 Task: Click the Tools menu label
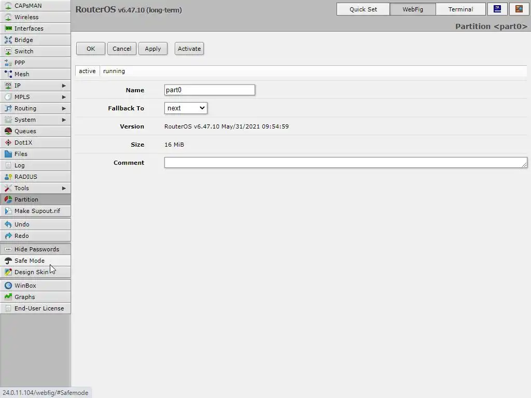(x=21, y=188)
